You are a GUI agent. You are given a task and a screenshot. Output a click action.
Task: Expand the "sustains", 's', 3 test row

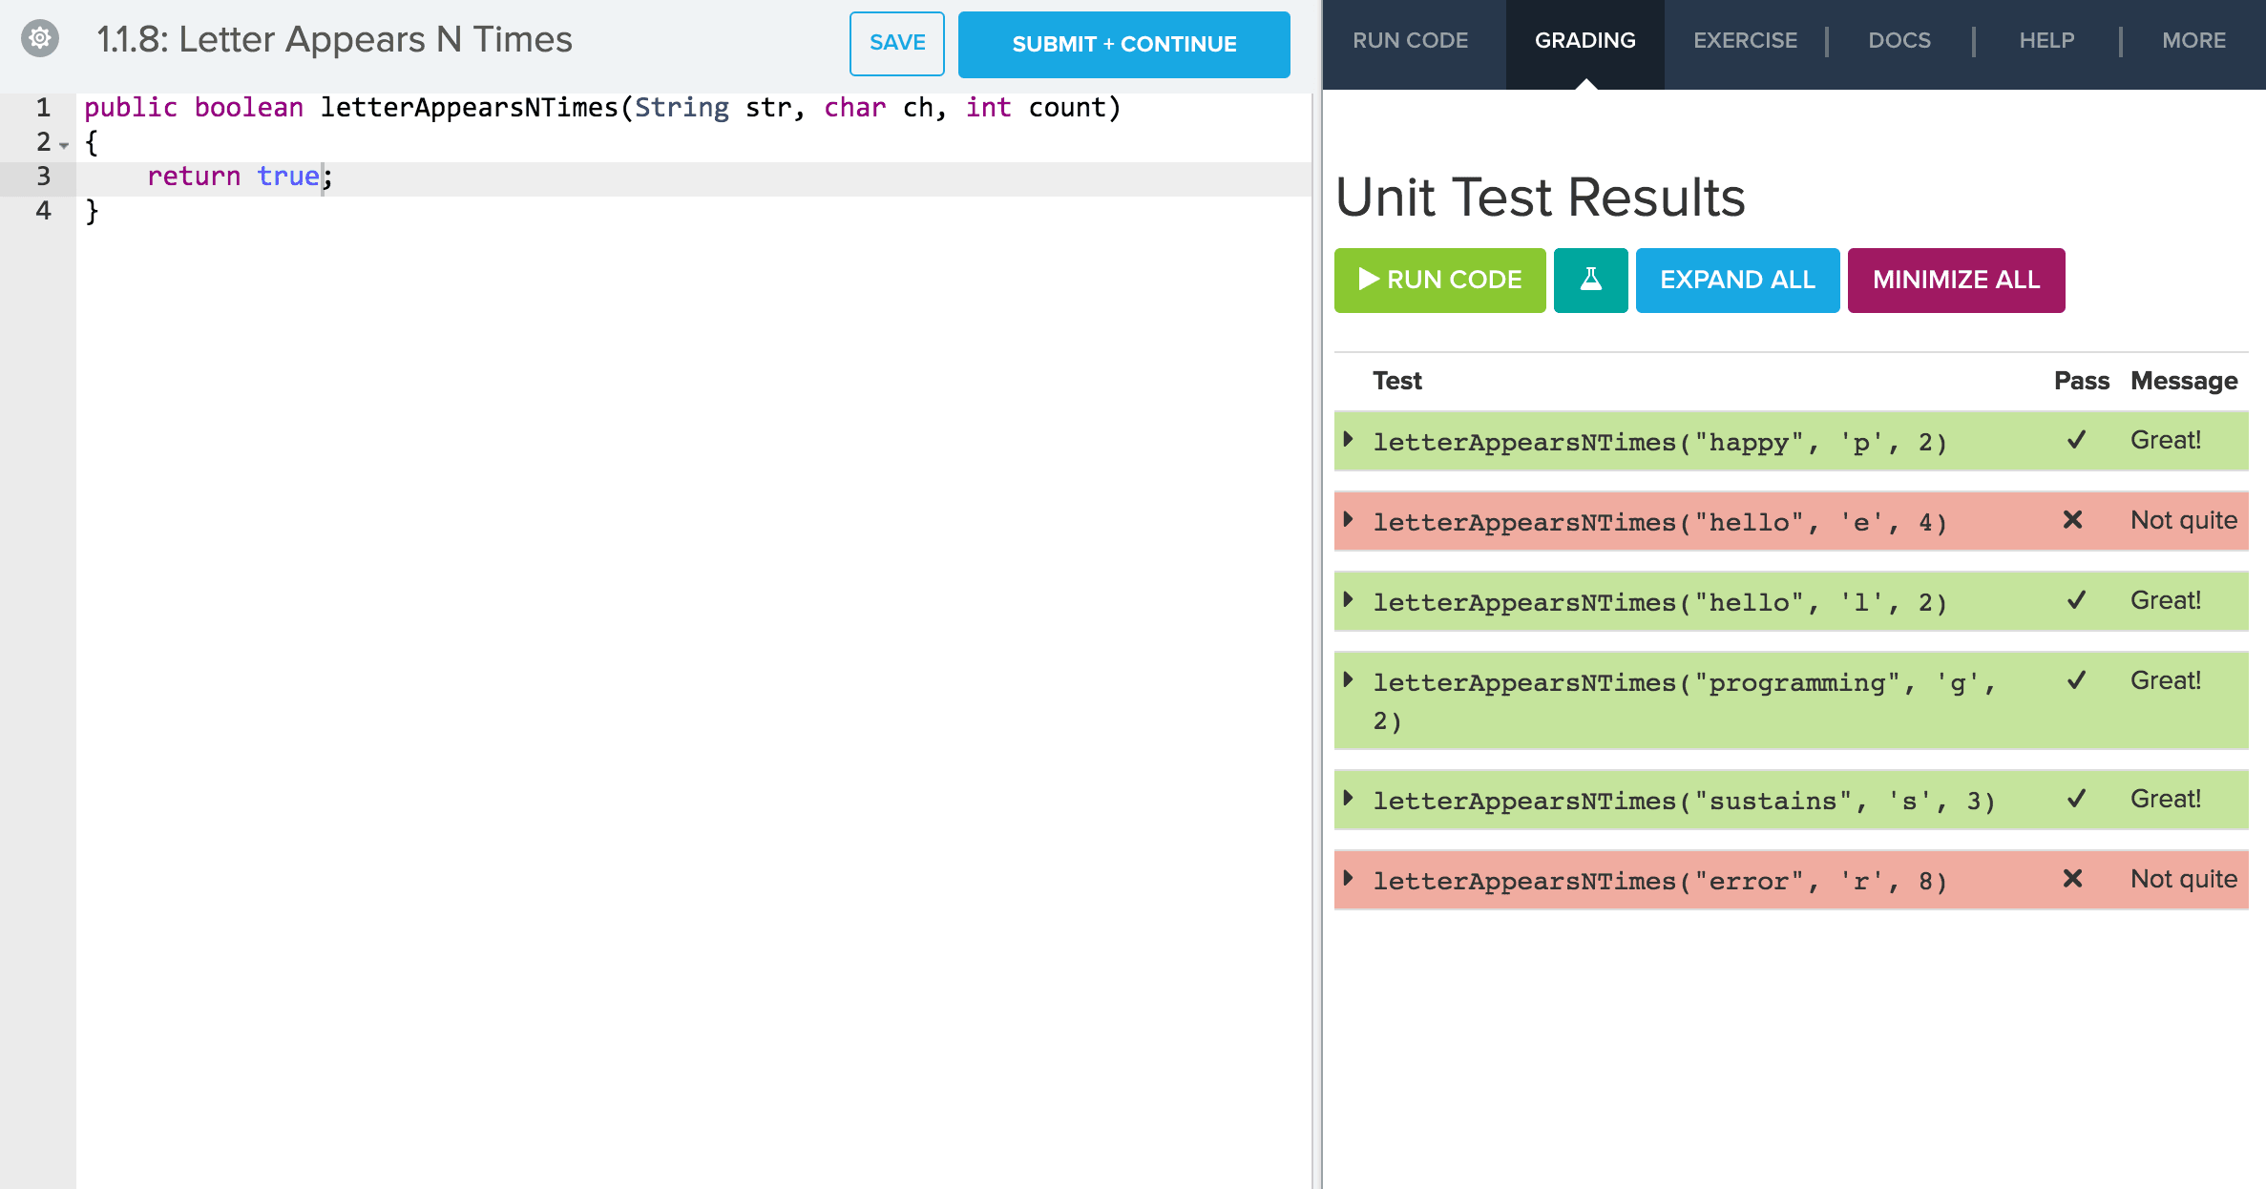click(x=1348, y=799)
